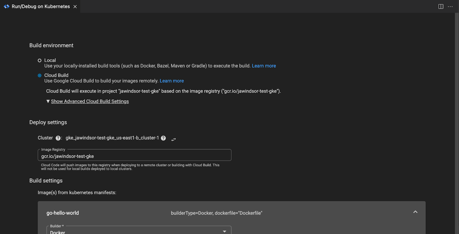Select the Run/Debug on Kubernetes tab
Screen dimensions: 459x234
coord(40,6)
